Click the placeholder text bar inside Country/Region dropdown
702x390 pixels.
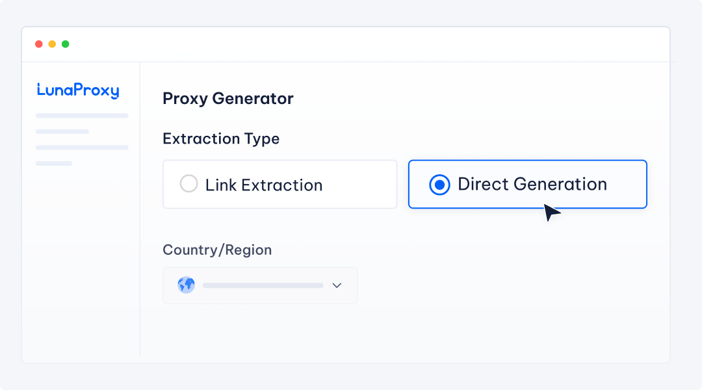[263, 285]
